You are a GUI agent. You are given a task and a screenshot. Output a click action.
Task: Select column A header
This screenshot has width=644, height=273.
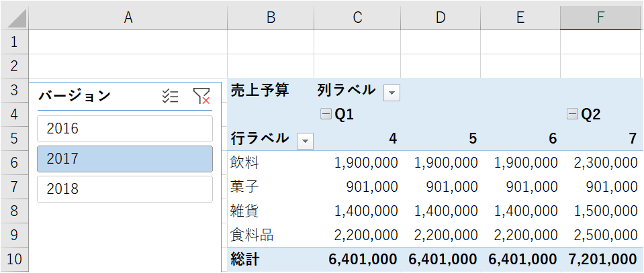pyautogui.click(x=128, y=17)
